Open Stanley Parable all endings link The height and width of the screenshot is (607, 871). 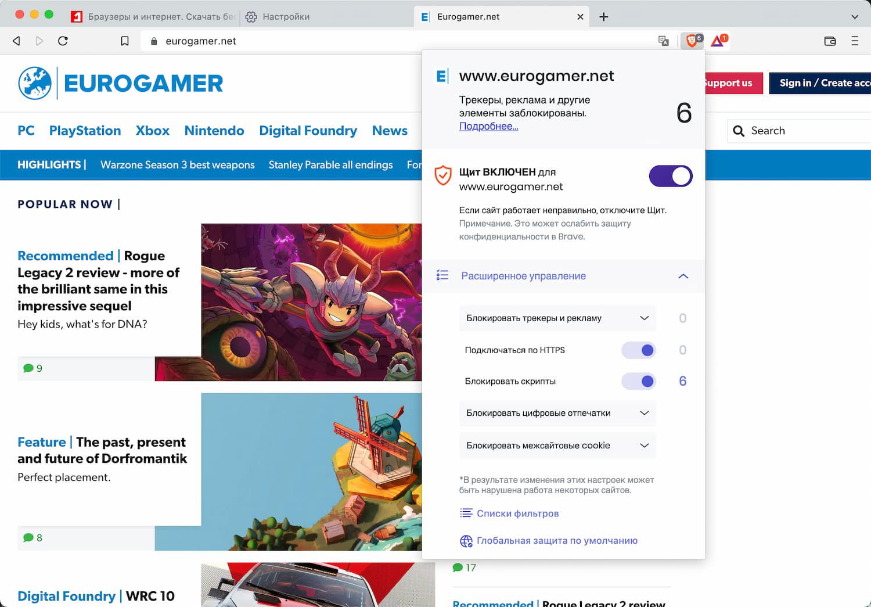pos(330,165)
